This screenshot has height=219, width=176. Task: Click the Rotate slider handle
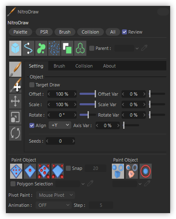pos(88,115)
